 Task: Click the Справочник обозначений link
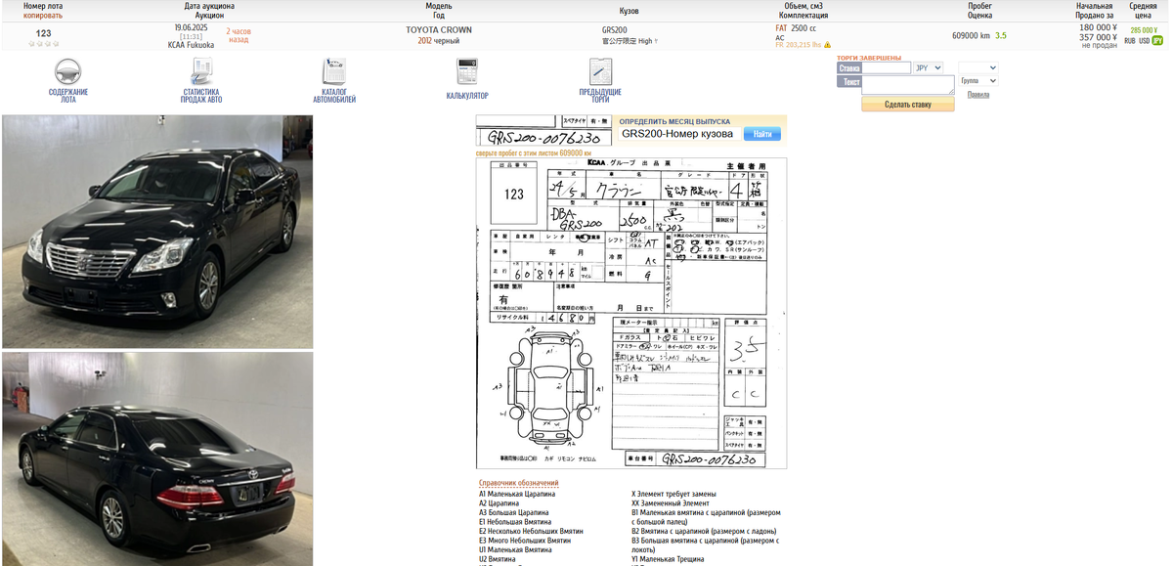click(518, 483)
